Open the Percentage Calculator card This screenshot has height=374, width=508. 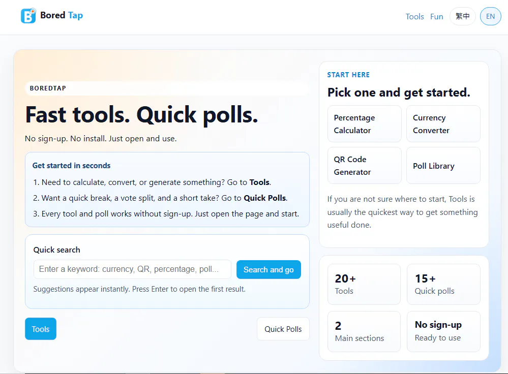(365, 123)
